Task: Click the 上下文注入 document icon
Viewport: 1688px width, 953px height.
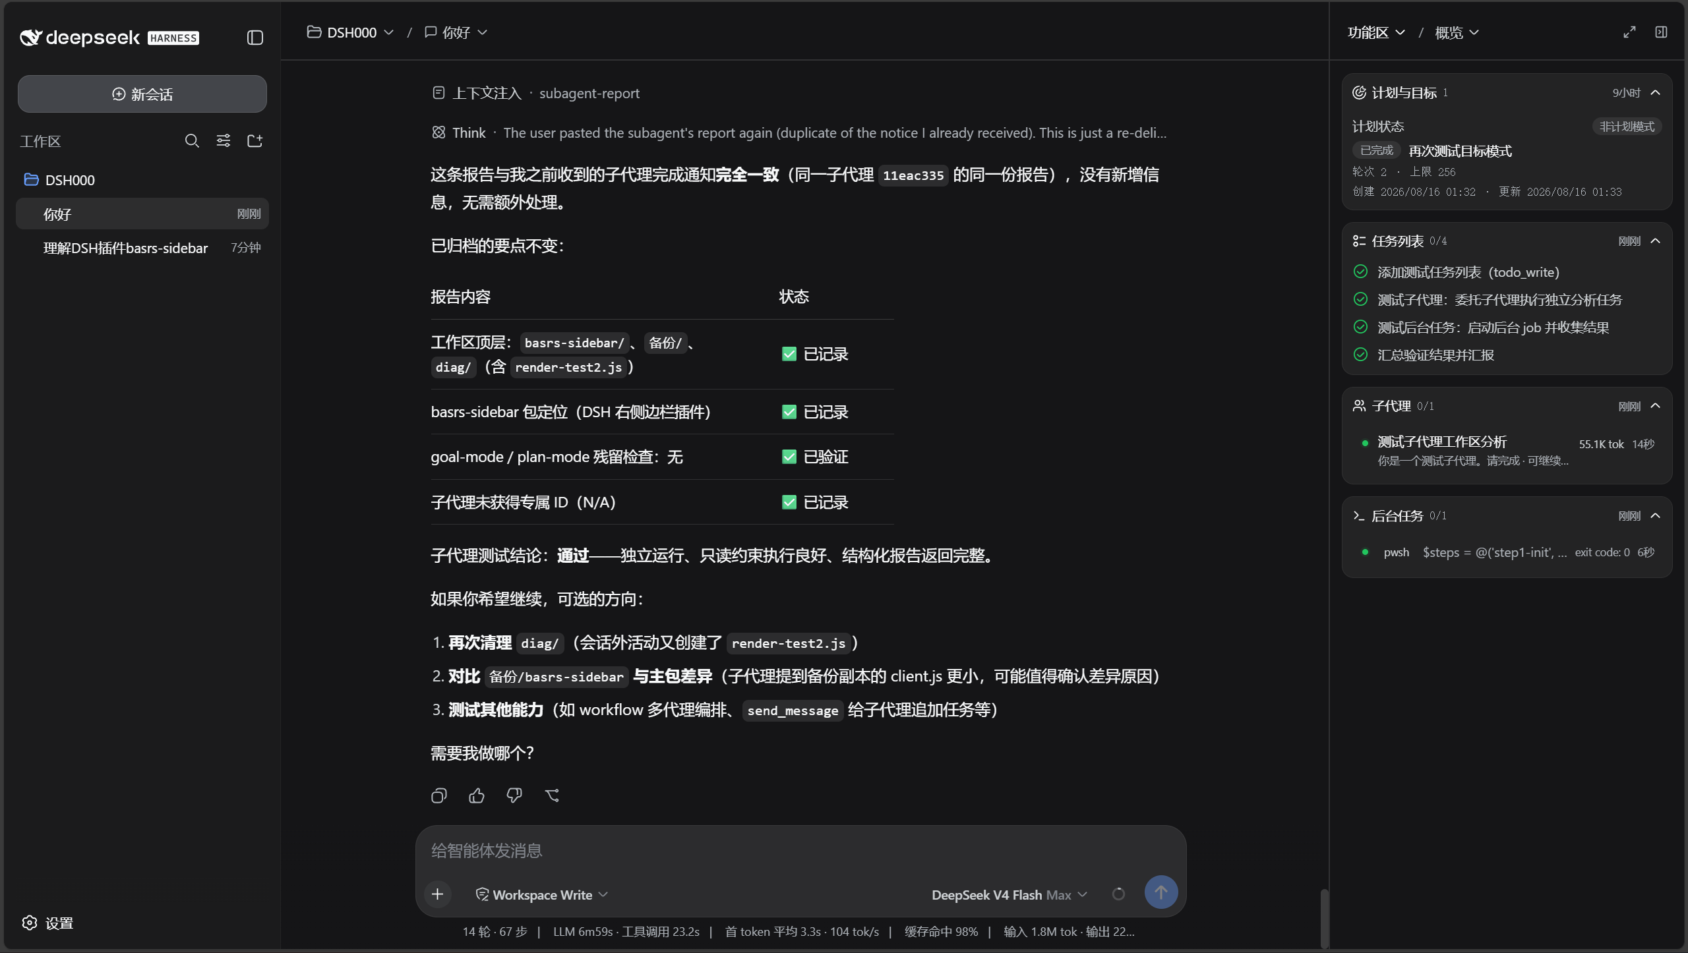Action: click(x=438, y=93)
